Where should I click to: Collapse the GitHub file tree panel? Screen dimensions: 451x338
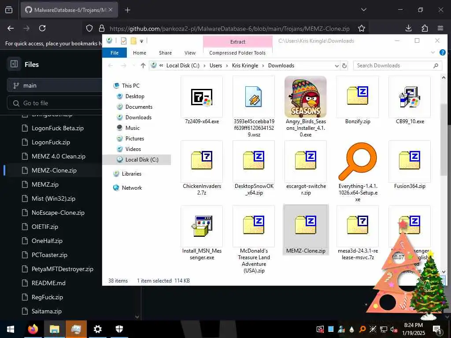tap(14, 64)
